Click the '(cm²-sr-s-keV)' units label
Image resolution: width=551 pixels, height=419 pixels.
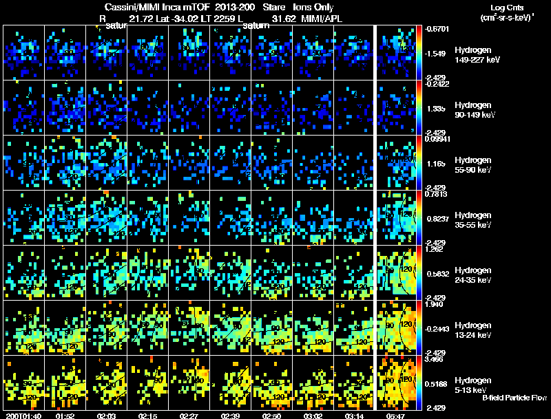507,18
